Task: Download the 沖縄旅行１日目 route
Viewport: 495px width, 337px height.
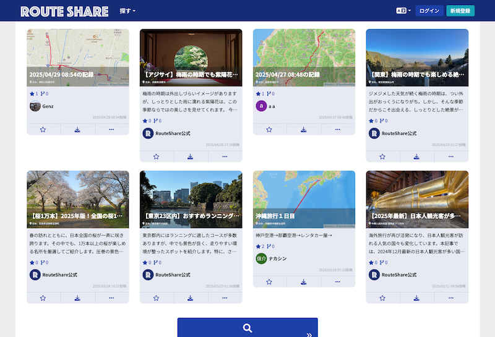Action: tap(304, 282)
